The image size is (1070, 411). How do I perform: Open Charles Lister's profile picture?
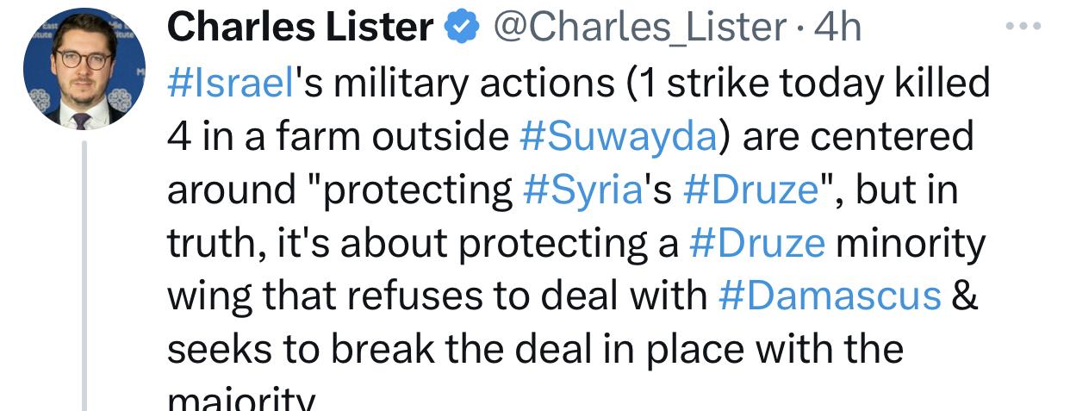point(84,69)
